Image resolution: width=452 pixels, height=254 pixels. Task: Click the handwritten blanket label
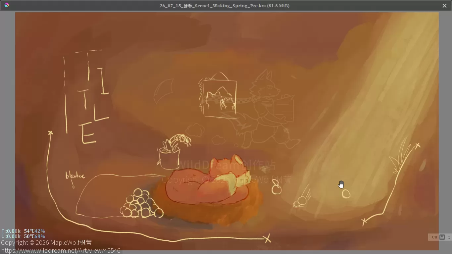pyautogui.click(x=75, y=176)
